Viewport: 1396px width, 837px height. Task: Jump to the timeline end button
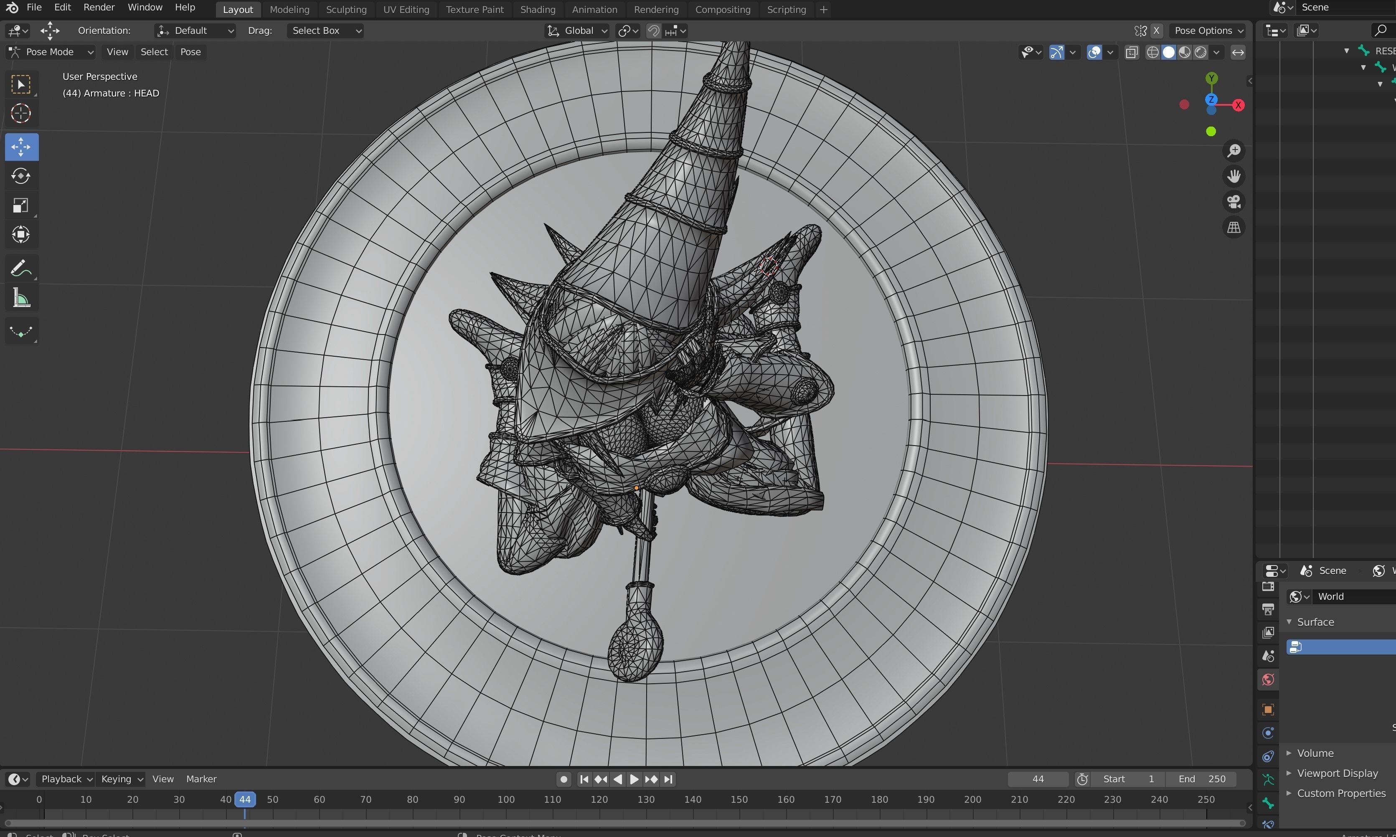[x=668, y=779]
